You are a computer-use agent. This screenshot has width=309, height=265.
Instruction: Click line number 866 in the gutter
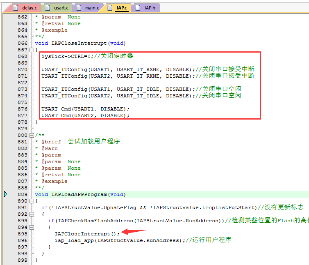23,43
